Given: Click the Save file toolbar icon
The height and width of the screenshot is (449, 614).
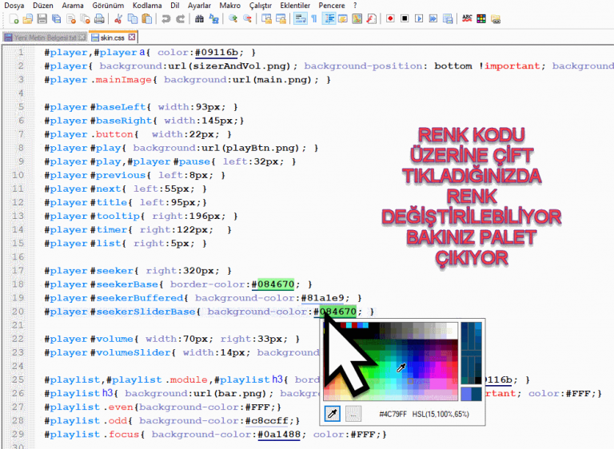Looking at the screenshot, I should (x=42, y=18).
